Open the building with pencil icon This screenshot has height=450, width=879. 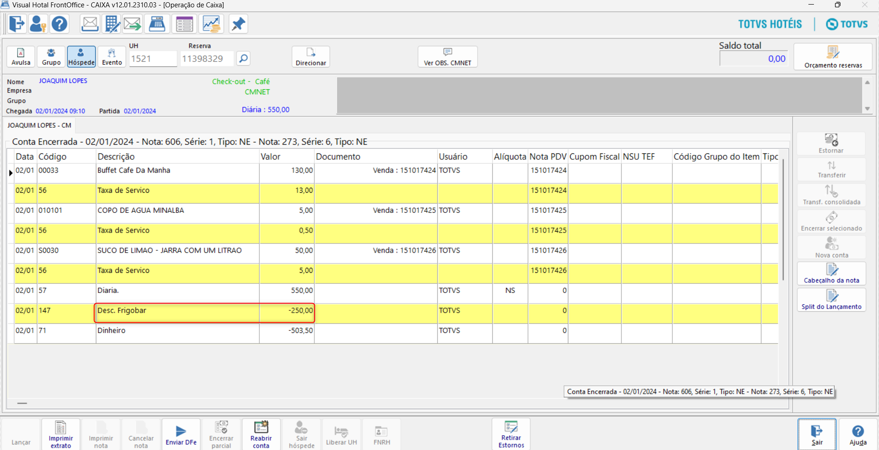pyautogui.click(x=112, y=24)
